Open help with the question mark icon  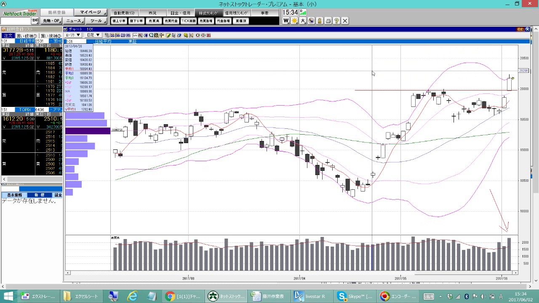point(336,21)
